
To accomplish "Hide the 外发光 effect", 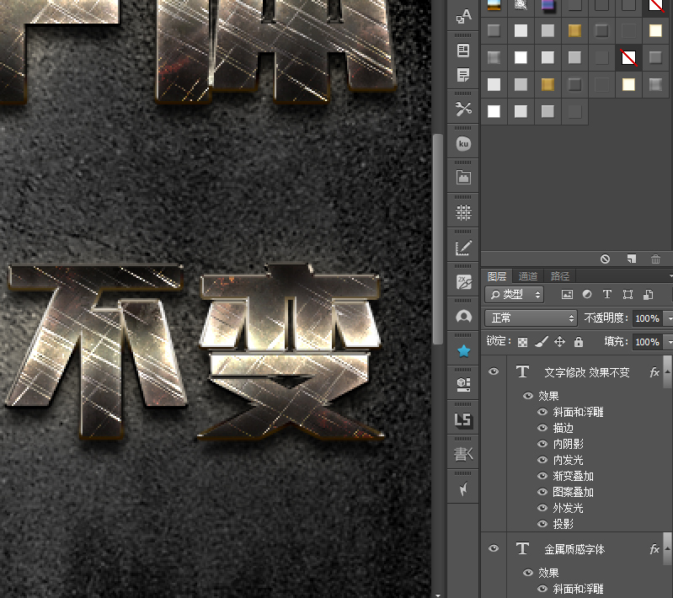I will [542, 508].
